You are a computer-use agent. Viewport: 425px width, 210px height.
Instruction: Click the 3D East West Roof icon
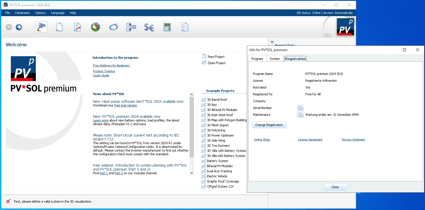(204, 115)
